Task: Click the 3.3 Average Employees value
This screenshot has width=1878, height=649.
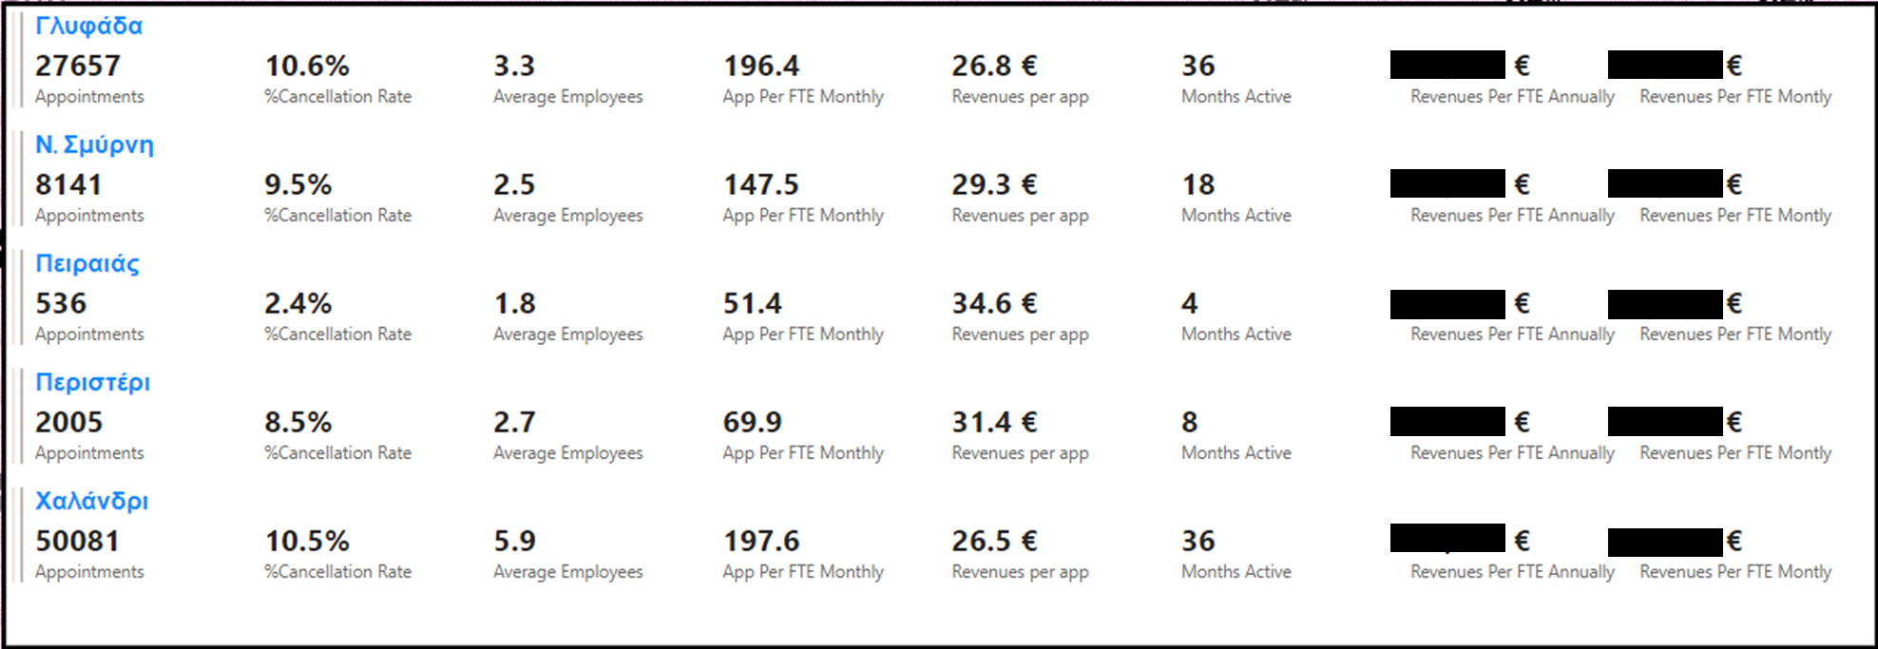Action: click(514, 66)
